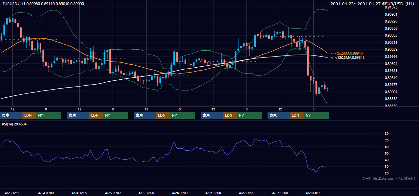The image size is (419, 196).
Task: Select the first day's LDN session block
Action: tap(29, 115)
